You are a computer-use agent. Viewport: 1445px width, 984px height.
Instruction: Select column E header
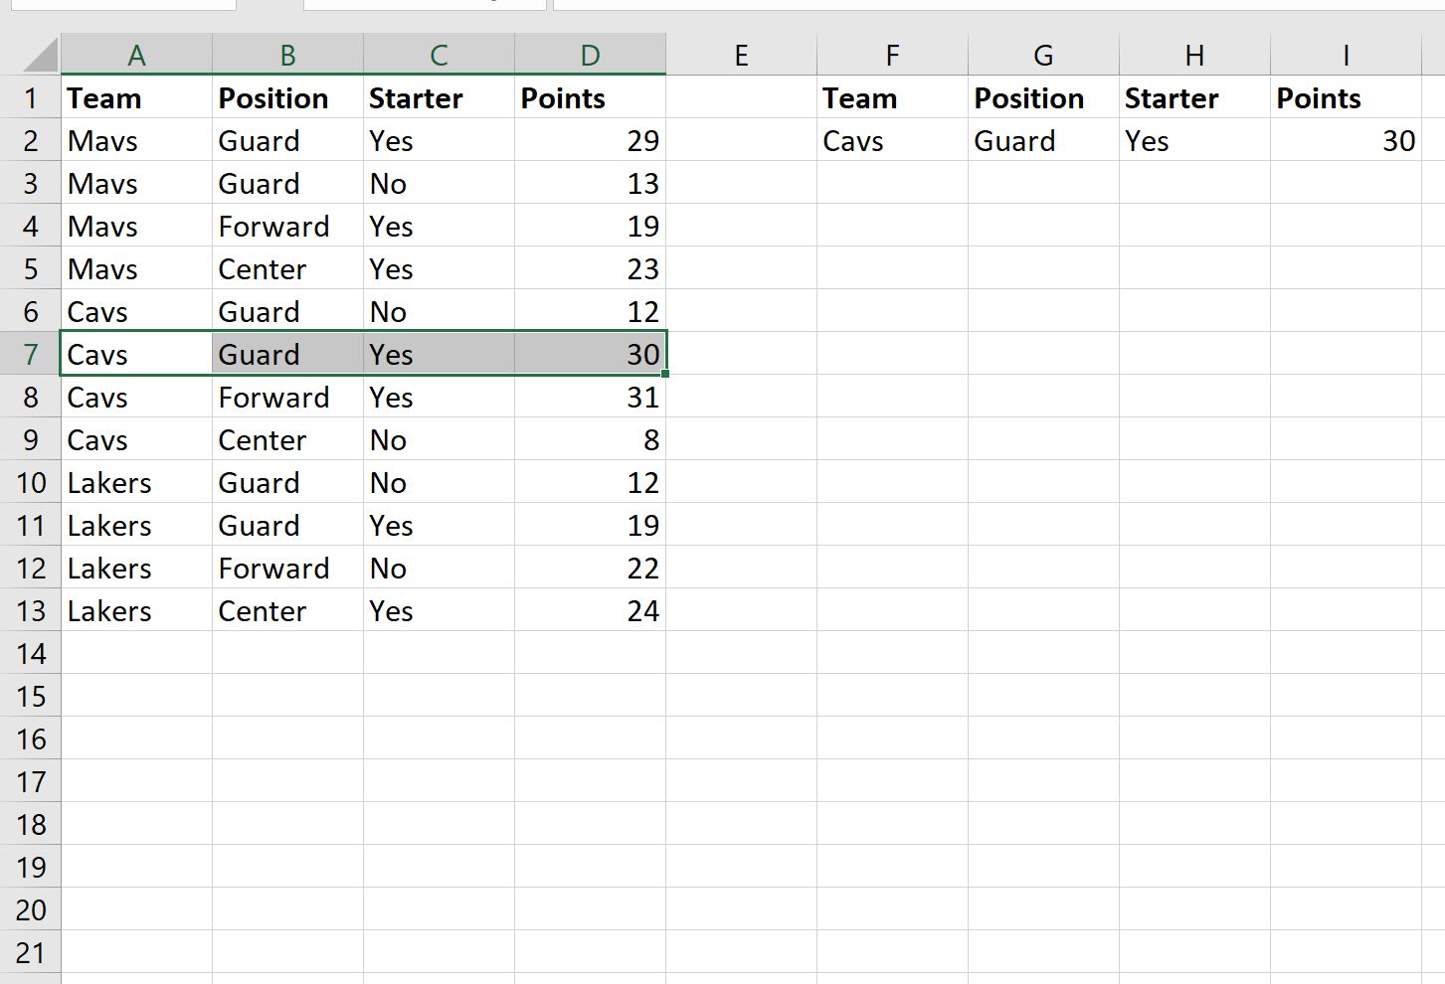741,55
